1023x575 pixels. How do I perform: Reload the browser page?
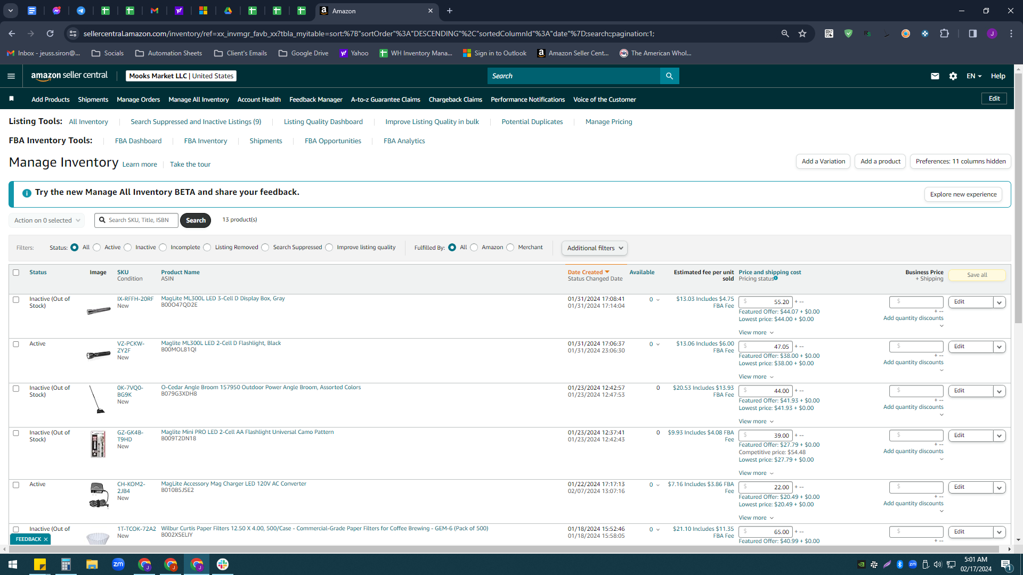tap(50, 34)
